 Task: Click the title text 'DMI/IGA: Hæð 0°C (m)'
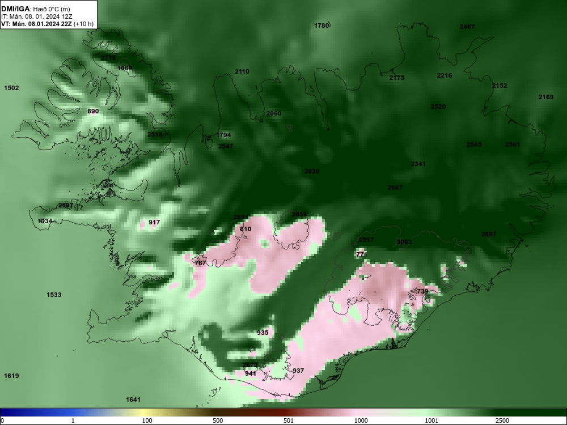pos(35,9)
